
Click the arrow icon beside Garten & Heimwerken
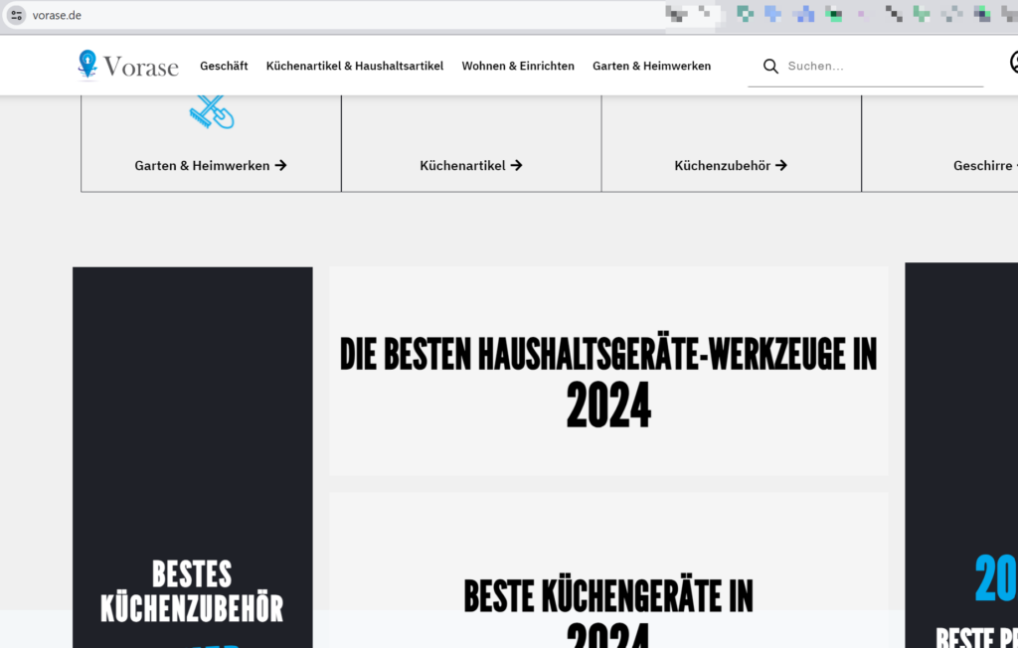[x=281, y=165]
